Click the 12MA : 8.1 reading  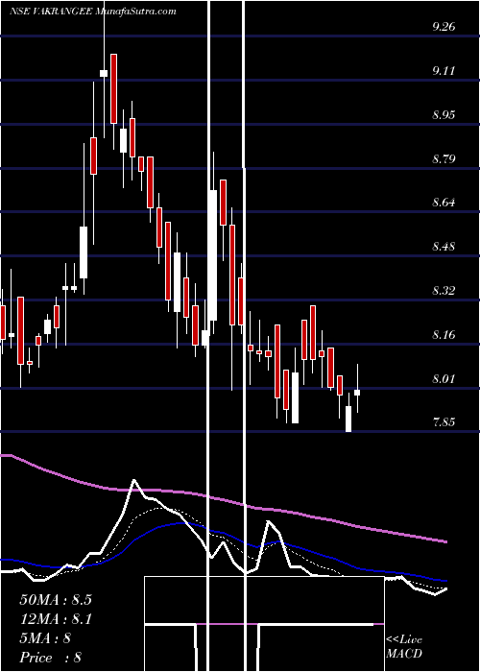pyautogui.click(x=56, y=619)
